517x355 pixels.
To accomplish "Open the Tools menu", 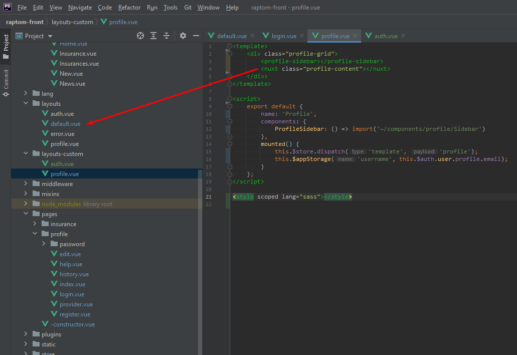I will (170, 7).
